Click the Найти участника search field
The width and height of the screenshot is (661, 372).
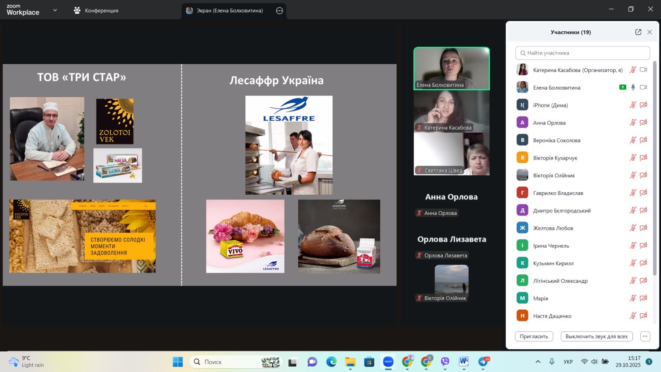583,53
